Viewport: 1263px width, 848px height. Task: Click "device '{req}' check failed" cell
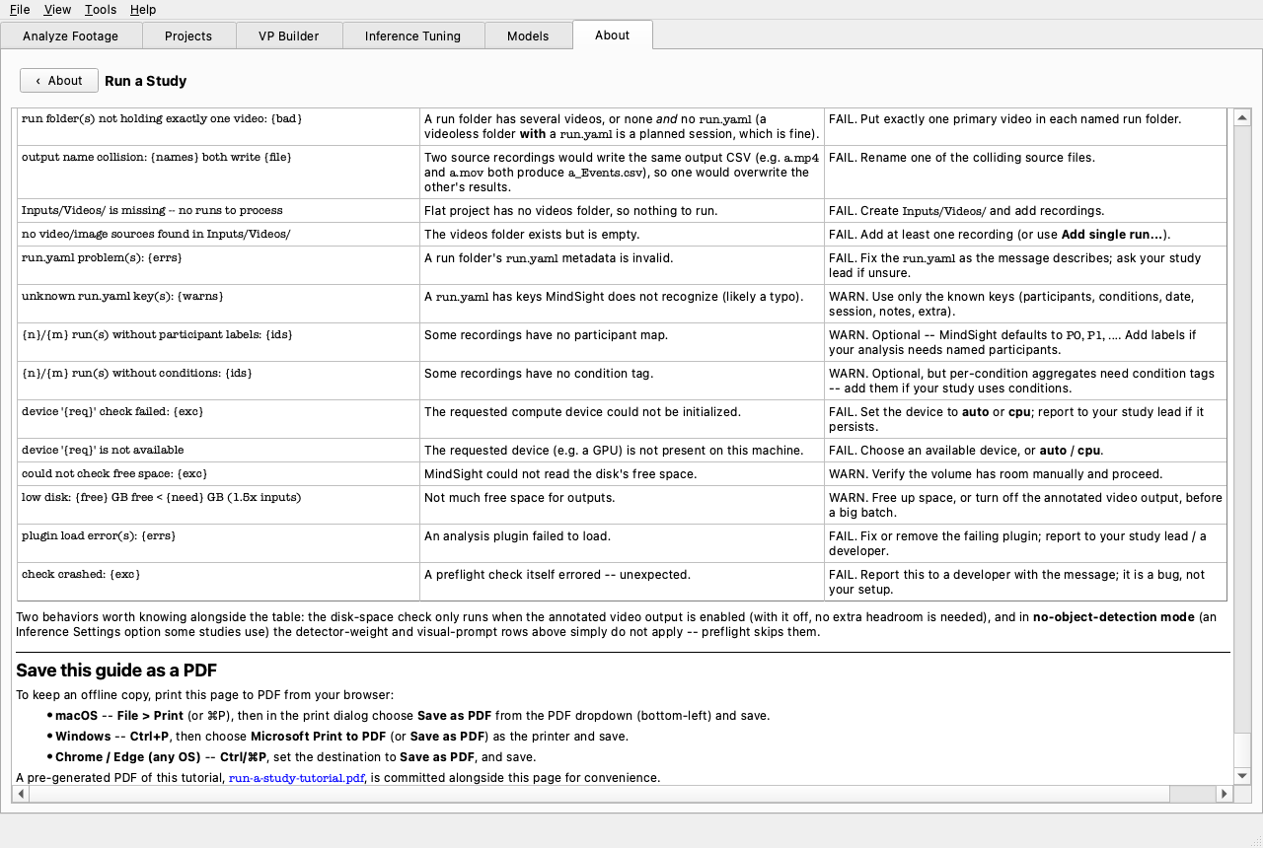pos(219,419)
